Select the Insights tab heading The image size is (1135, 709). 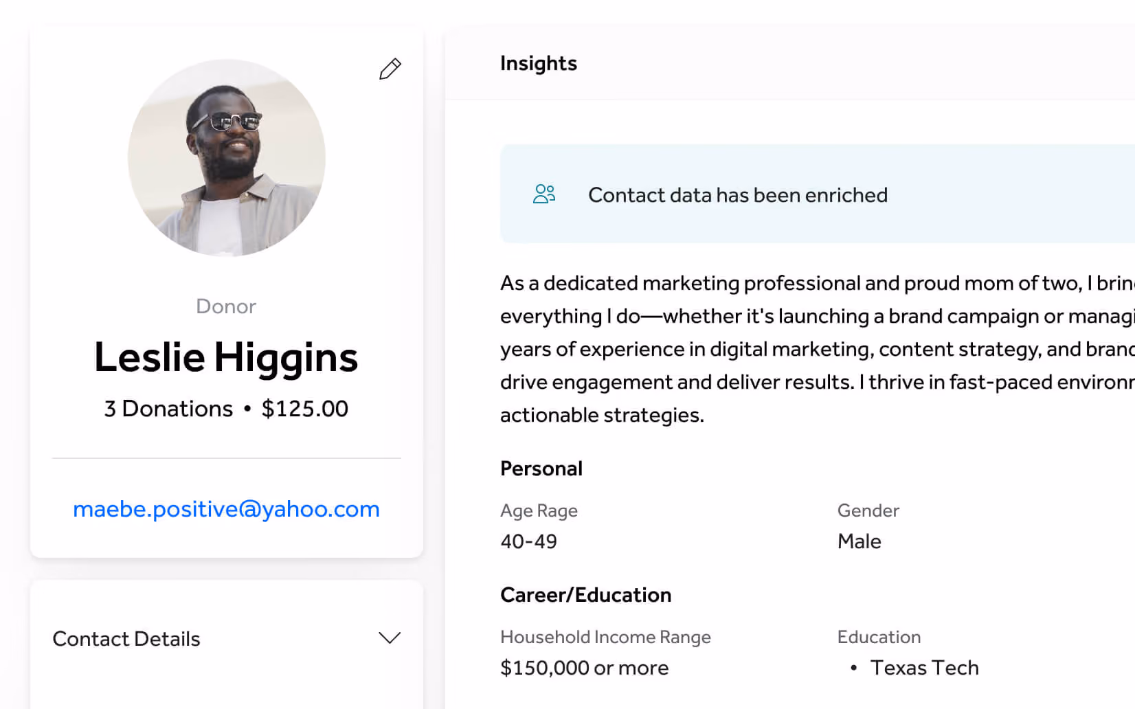coord(539,63)
